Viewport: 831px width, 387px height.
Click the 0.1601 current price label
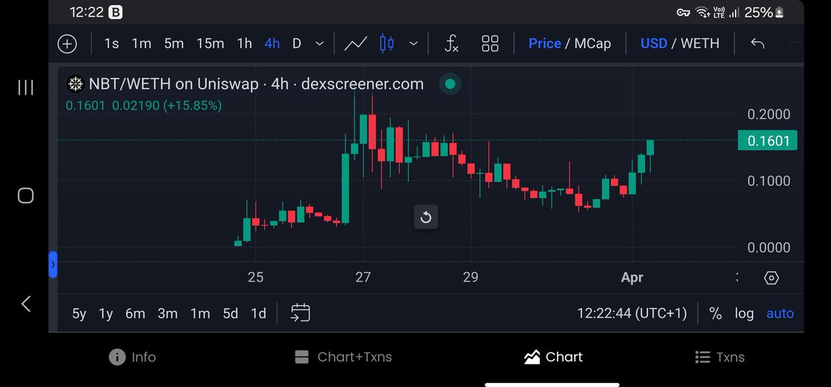click(x=768, y=141)
